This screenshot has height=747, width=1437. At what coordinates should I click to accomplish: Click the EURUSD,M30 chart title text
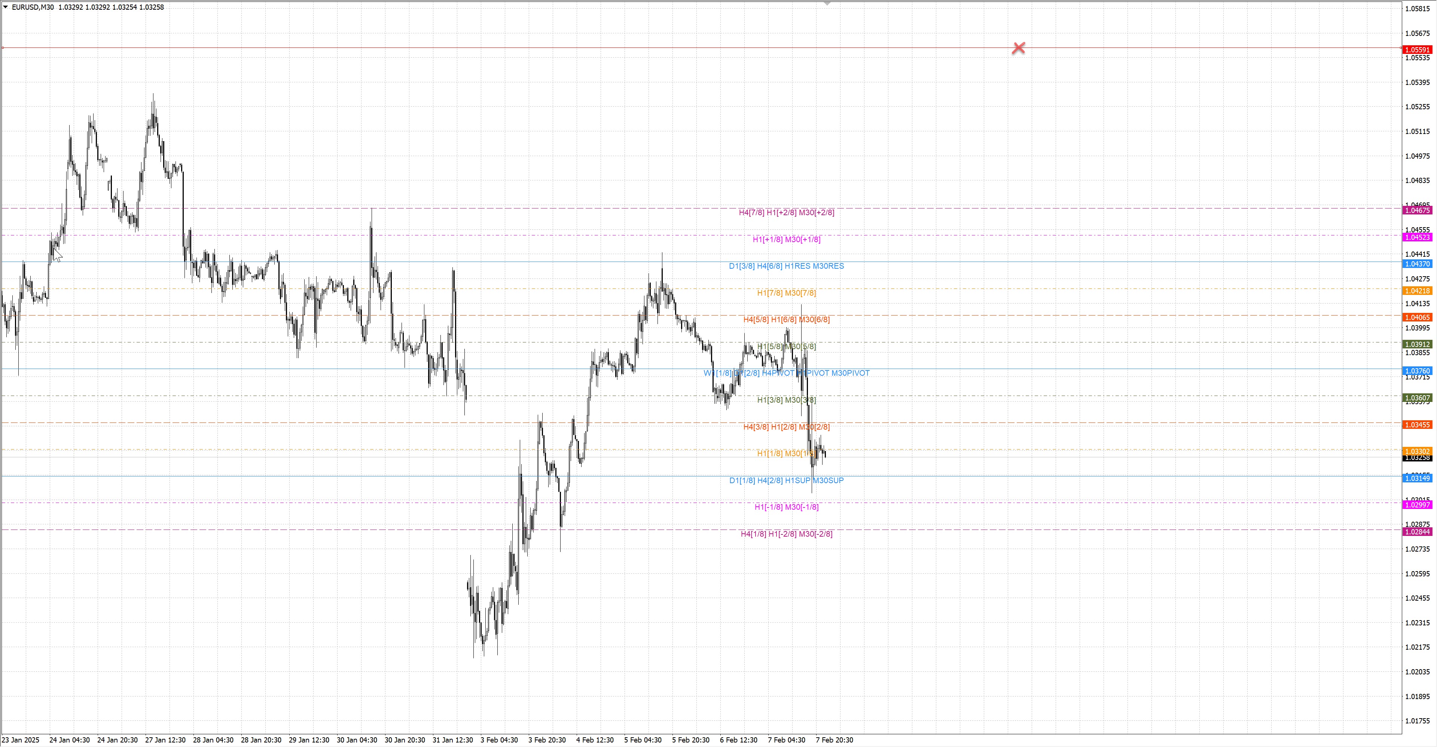(x=32, y=7)
